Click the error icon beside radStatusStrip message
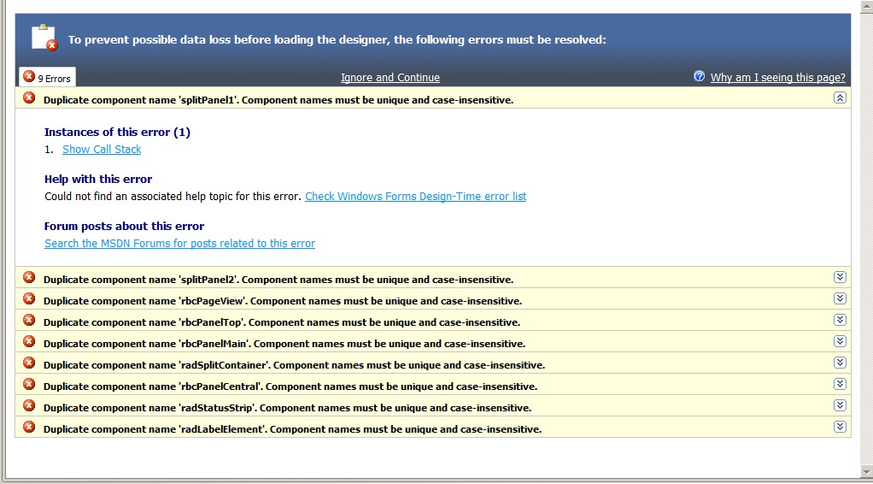This screenshot has height=484, width=873. pos(29,406)
